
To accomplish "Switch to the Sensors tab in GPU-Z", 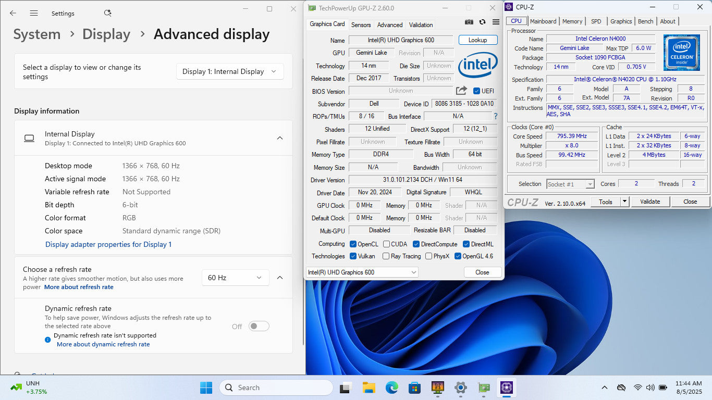I will tap(361, 24).
